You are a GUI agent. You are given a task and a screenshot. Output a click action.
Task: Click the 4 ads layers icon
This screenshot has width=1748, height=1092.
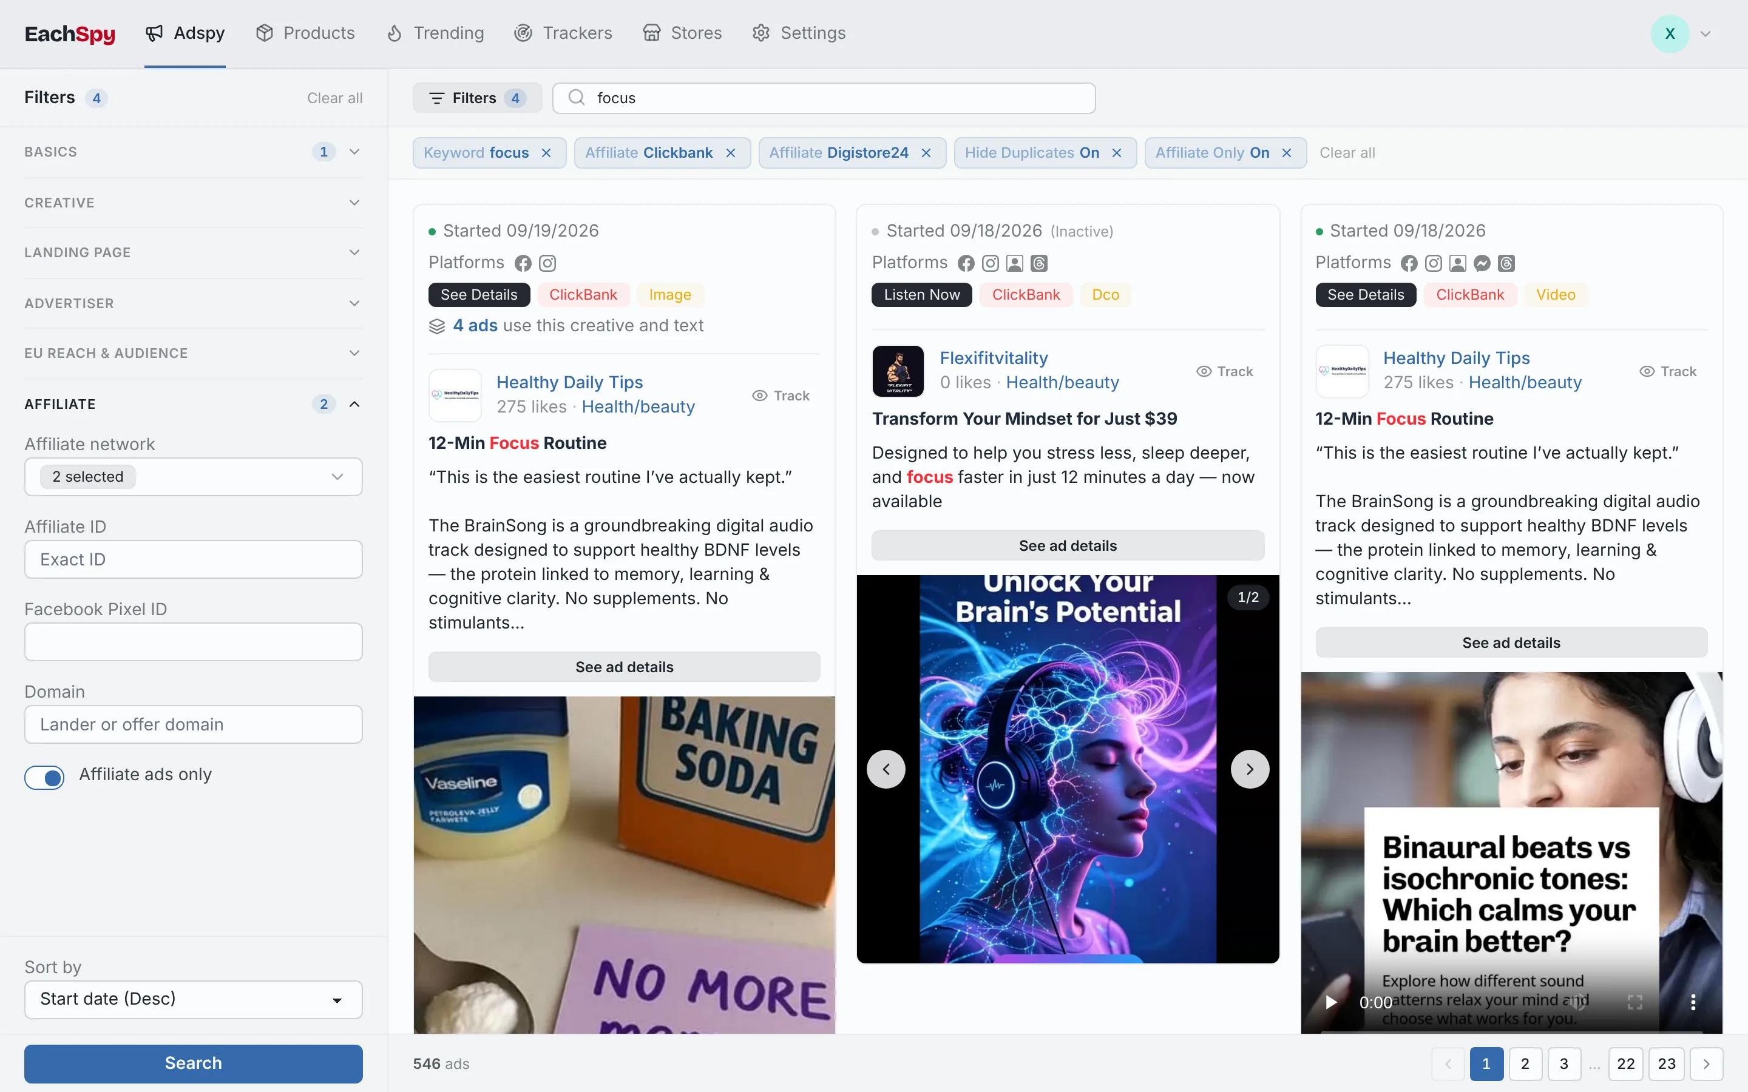tap(437, 326)
